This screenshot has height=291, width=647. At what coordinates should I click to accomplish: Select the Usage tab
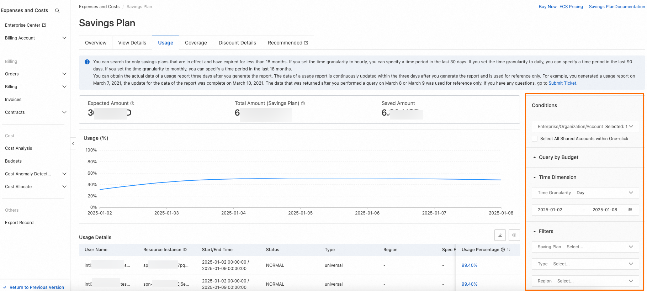(166, 43)
